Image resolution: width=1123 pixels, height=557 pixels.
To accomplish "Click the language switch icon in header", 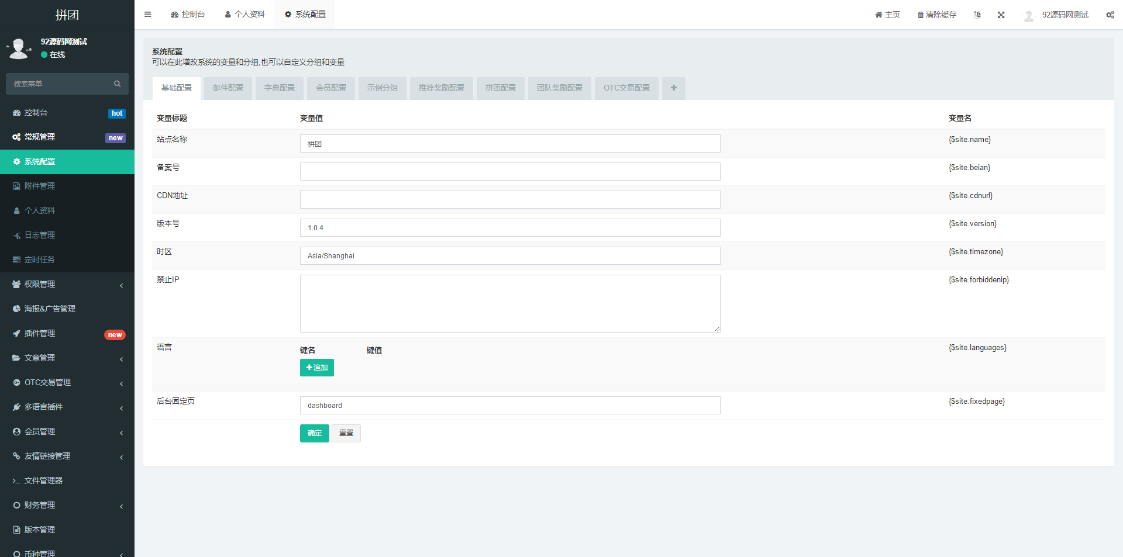I will click(x=977, y=15).
